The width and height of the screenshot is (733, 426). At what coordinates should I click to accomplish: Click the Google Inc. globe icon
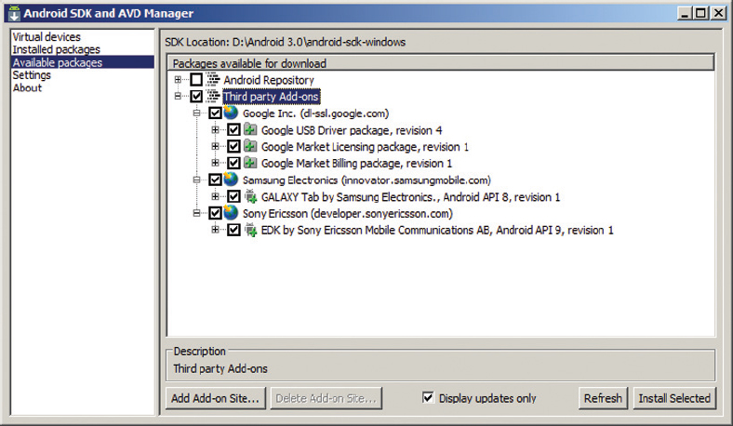231,113
